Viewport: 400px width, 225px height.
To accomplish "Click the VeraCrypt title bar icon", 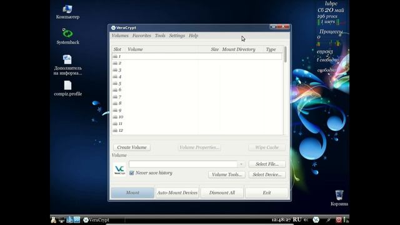I will click(x=114, y=27).
